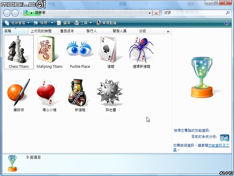Viewport: 234px width, 176px height.
Task: Click the breadcrumb arrow before 遊樂場
Action: 31,13
